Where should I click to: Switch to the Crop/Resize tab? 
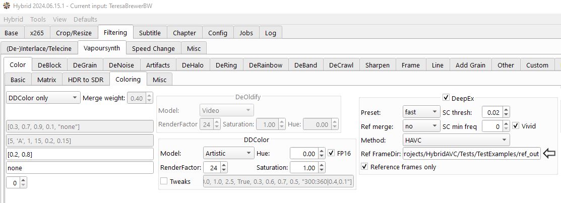point(74,33)
